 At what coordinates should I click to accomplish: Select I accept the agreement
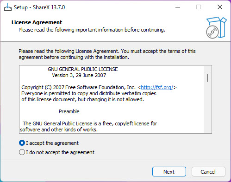[49, 143]
